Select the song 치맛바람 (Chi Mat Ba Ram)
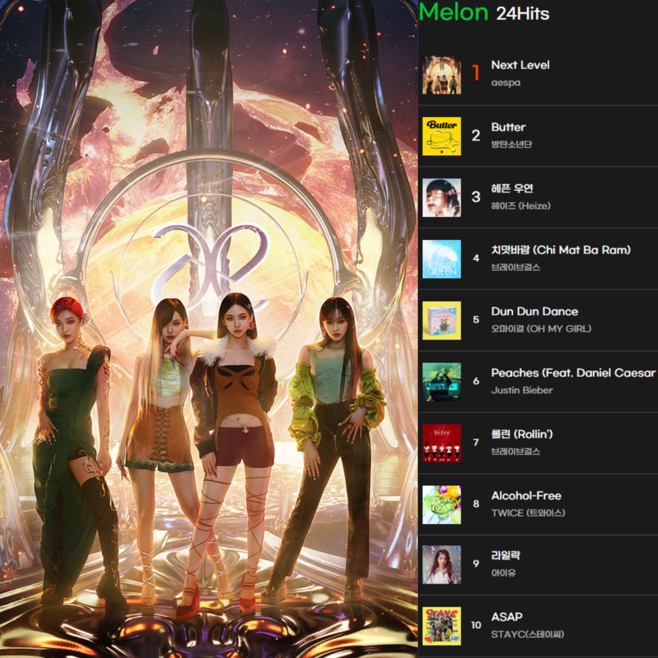 tap(561, 250)
